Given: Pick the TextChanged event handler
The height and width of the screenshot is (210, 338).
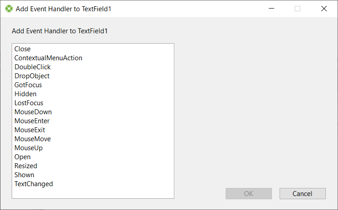Looking at the screenshot, I should [33, 184].
